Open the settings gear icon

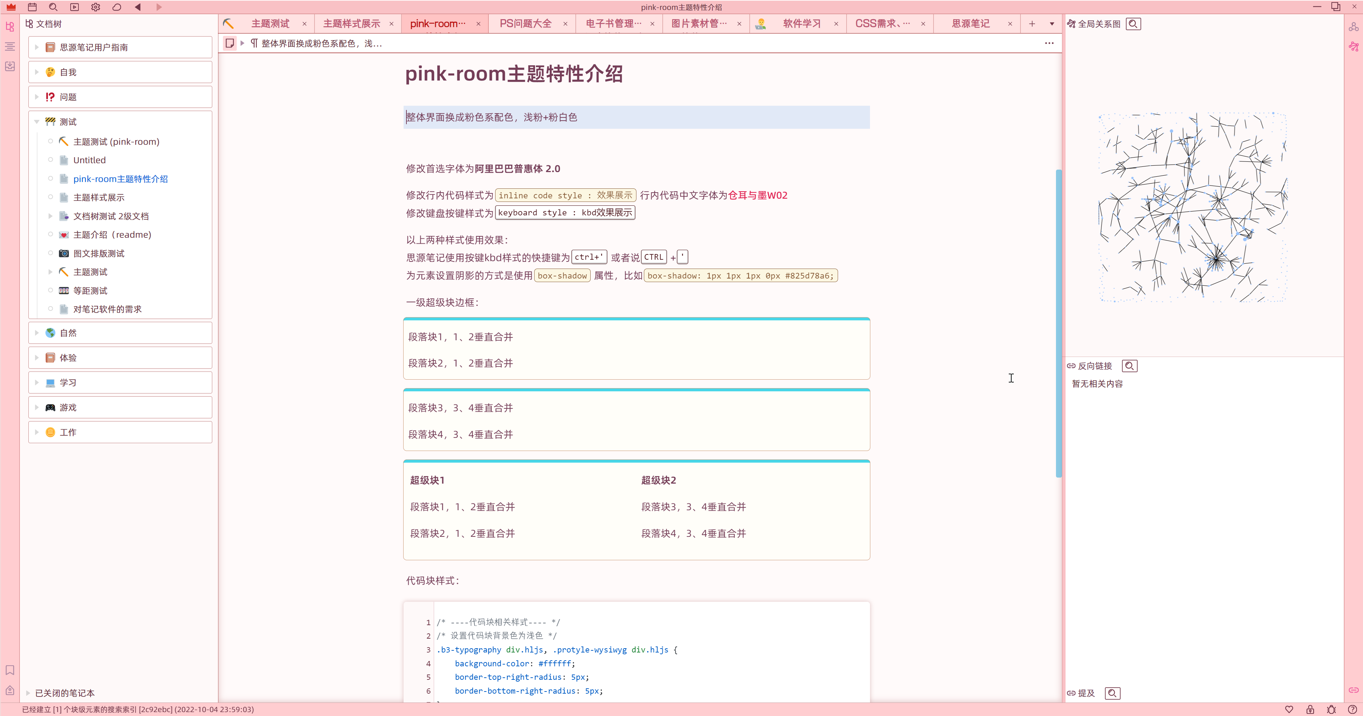(x=95, y=7)
